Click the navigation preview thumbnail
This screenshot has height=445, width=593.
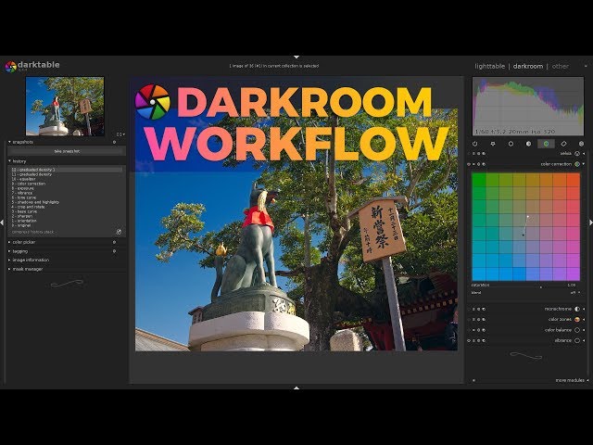pos(65,107)
